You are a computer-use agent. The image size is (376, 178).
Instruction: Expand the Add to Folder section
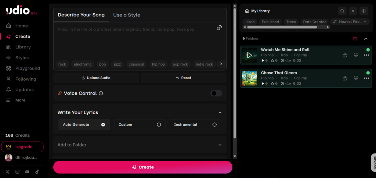(140, 145)
